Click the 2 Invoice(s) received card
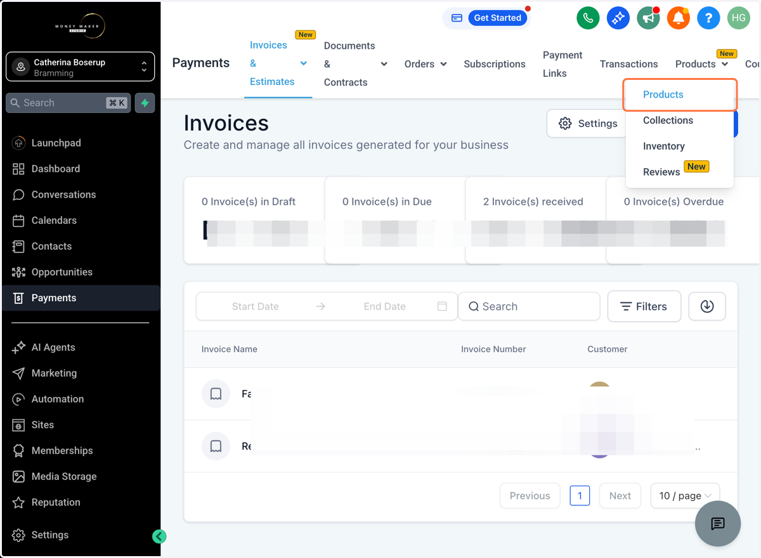Viewport: 761px width, 558px height. (536, 220)
